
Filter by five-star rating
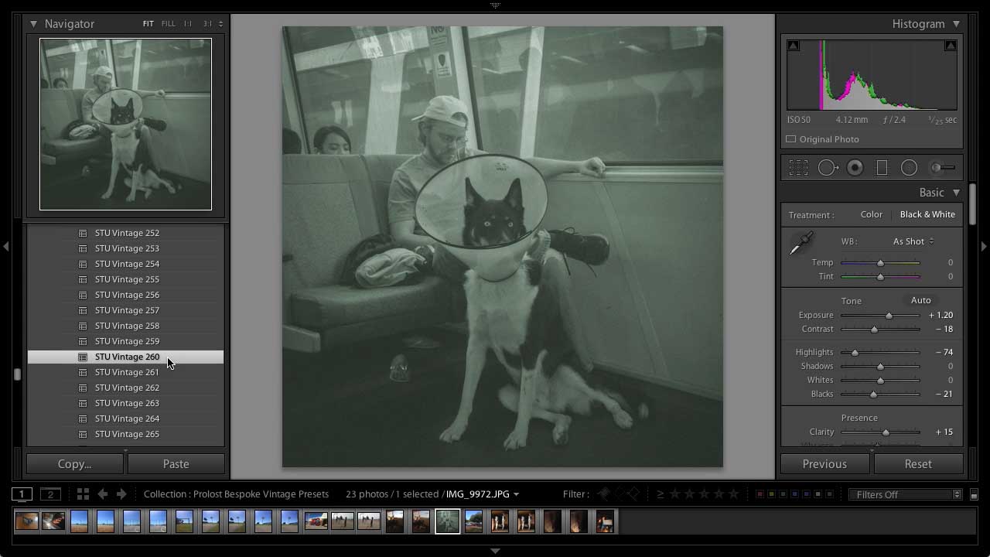point(734,494)
